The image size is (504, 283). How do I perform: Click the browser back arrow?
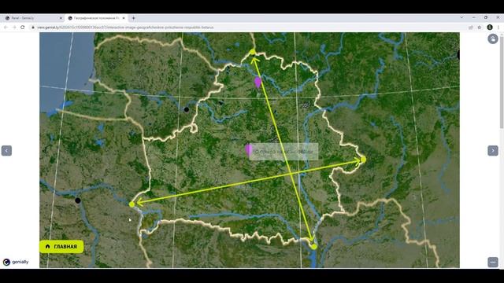pos(6,28)
